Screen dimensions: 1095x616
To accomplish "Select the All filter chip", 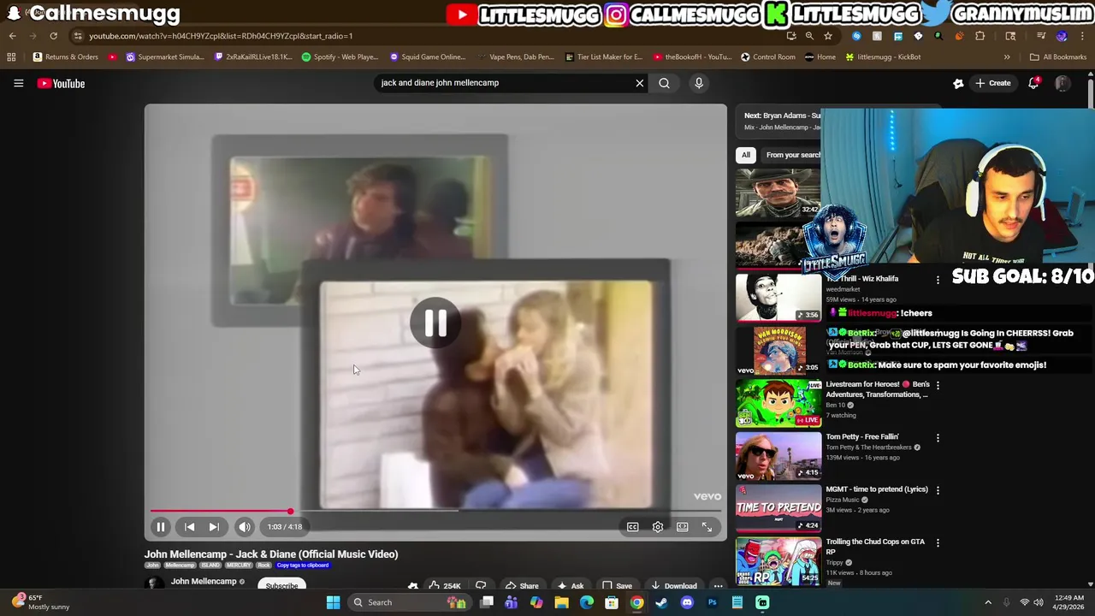I will click(x=746, y=155).
